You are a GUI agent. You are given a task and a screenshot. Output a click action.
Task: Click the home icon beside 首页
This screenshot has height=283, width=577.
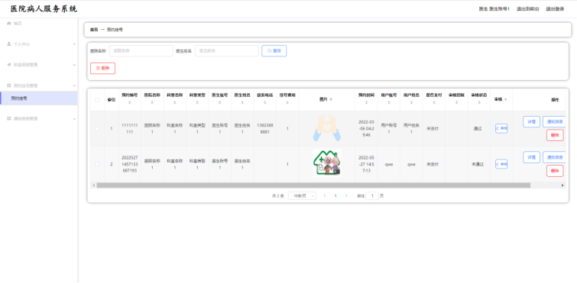click(9, 23)
